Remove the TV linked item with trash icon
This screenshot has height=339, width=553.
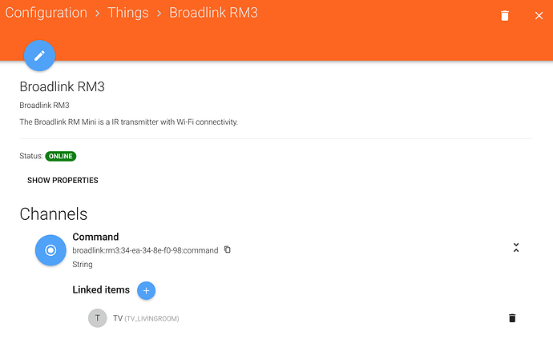point(512,318)
